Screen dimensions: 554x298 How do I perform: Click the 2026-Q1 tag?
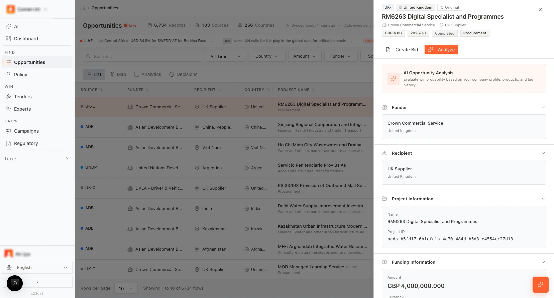click(418, 33)
